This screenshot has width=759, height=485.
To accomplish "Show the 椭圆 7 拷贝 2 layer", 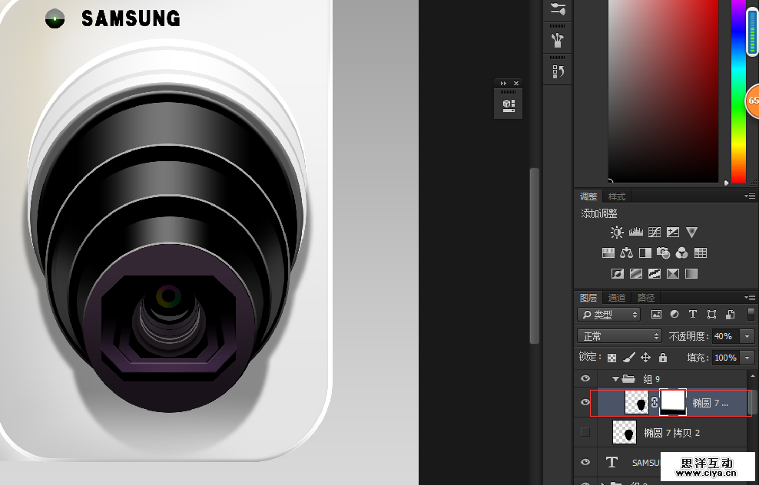I will [585, 433].
